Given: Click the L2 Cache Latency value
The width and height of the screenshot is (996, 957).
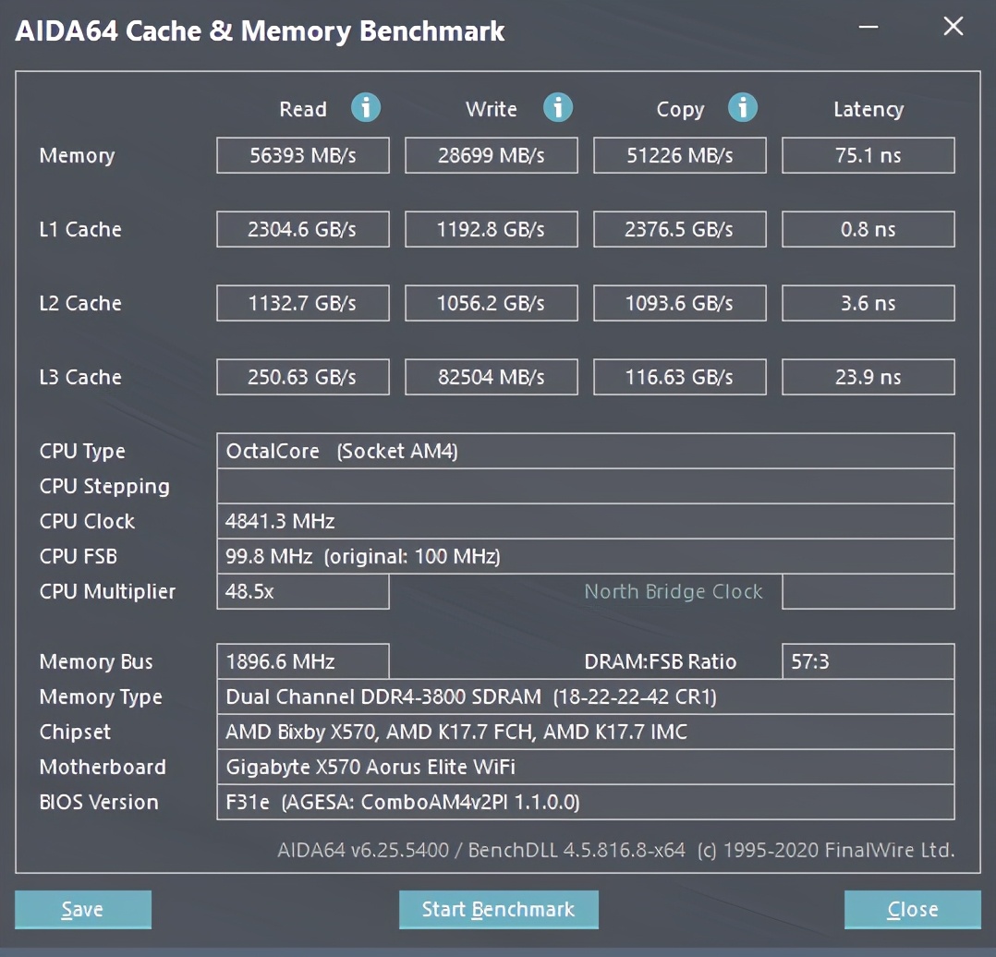Looking at the screenshot, I should click(x=868, y=303).
